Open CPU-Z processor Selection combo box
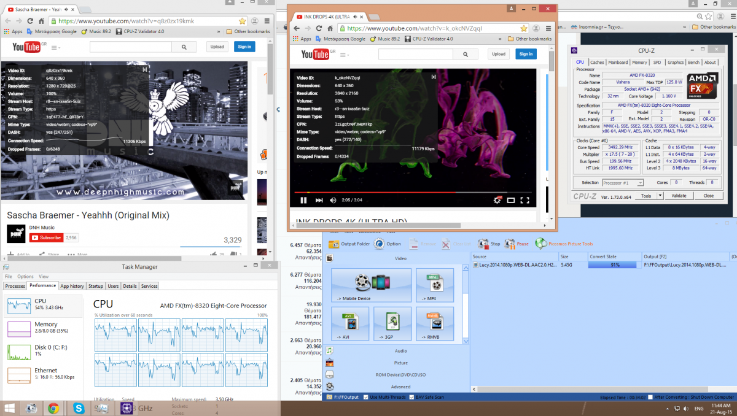 coord(623,183)
